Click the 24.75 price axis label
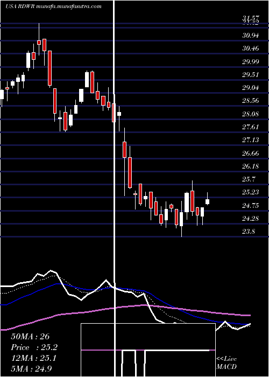269x377 pixels. point(251,206)
